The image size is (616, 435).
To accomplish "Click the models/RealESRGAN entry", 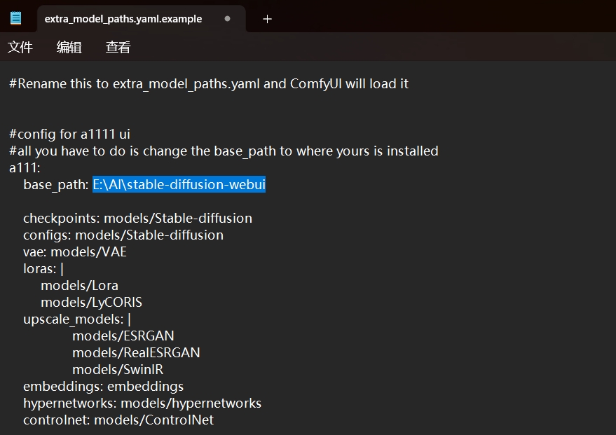I will coord(135,352).
